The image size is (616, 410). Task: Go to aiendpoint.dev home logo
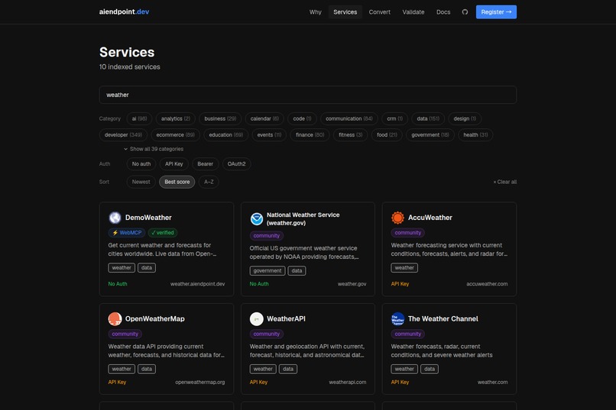[x=124, y=11]
